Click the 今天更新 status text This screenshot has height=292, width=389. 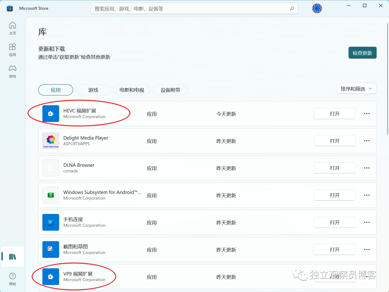coord(226,114)
